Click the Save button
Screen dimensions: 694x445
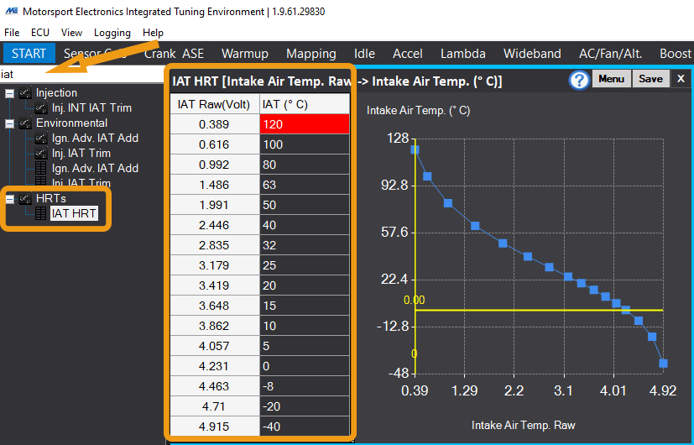[x=650, y=79]
